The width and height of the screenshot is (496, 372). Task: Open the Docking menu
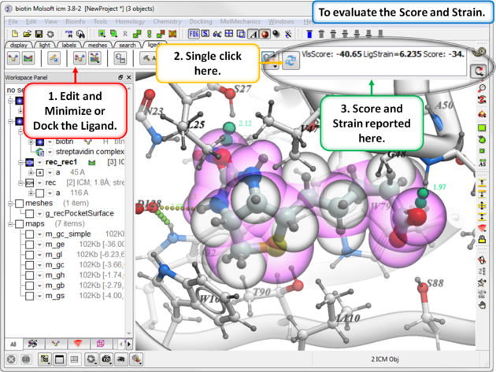(200, 21)
